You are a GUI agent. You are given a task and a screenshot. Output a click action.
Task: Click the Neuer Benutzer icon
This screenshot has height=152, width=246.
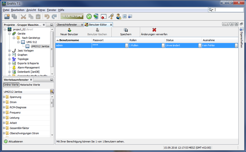pos(69,30)
